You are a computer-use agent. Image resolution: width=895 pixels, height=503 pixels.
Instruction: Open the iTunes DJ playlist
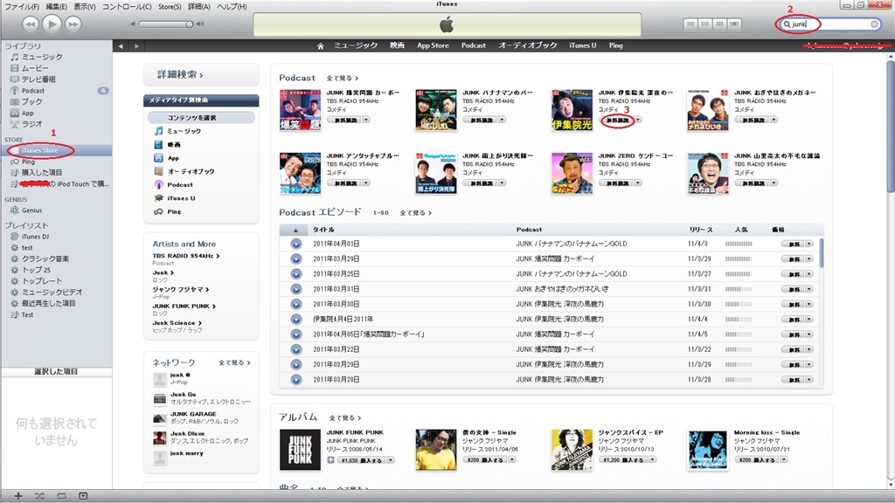point(35,237)
